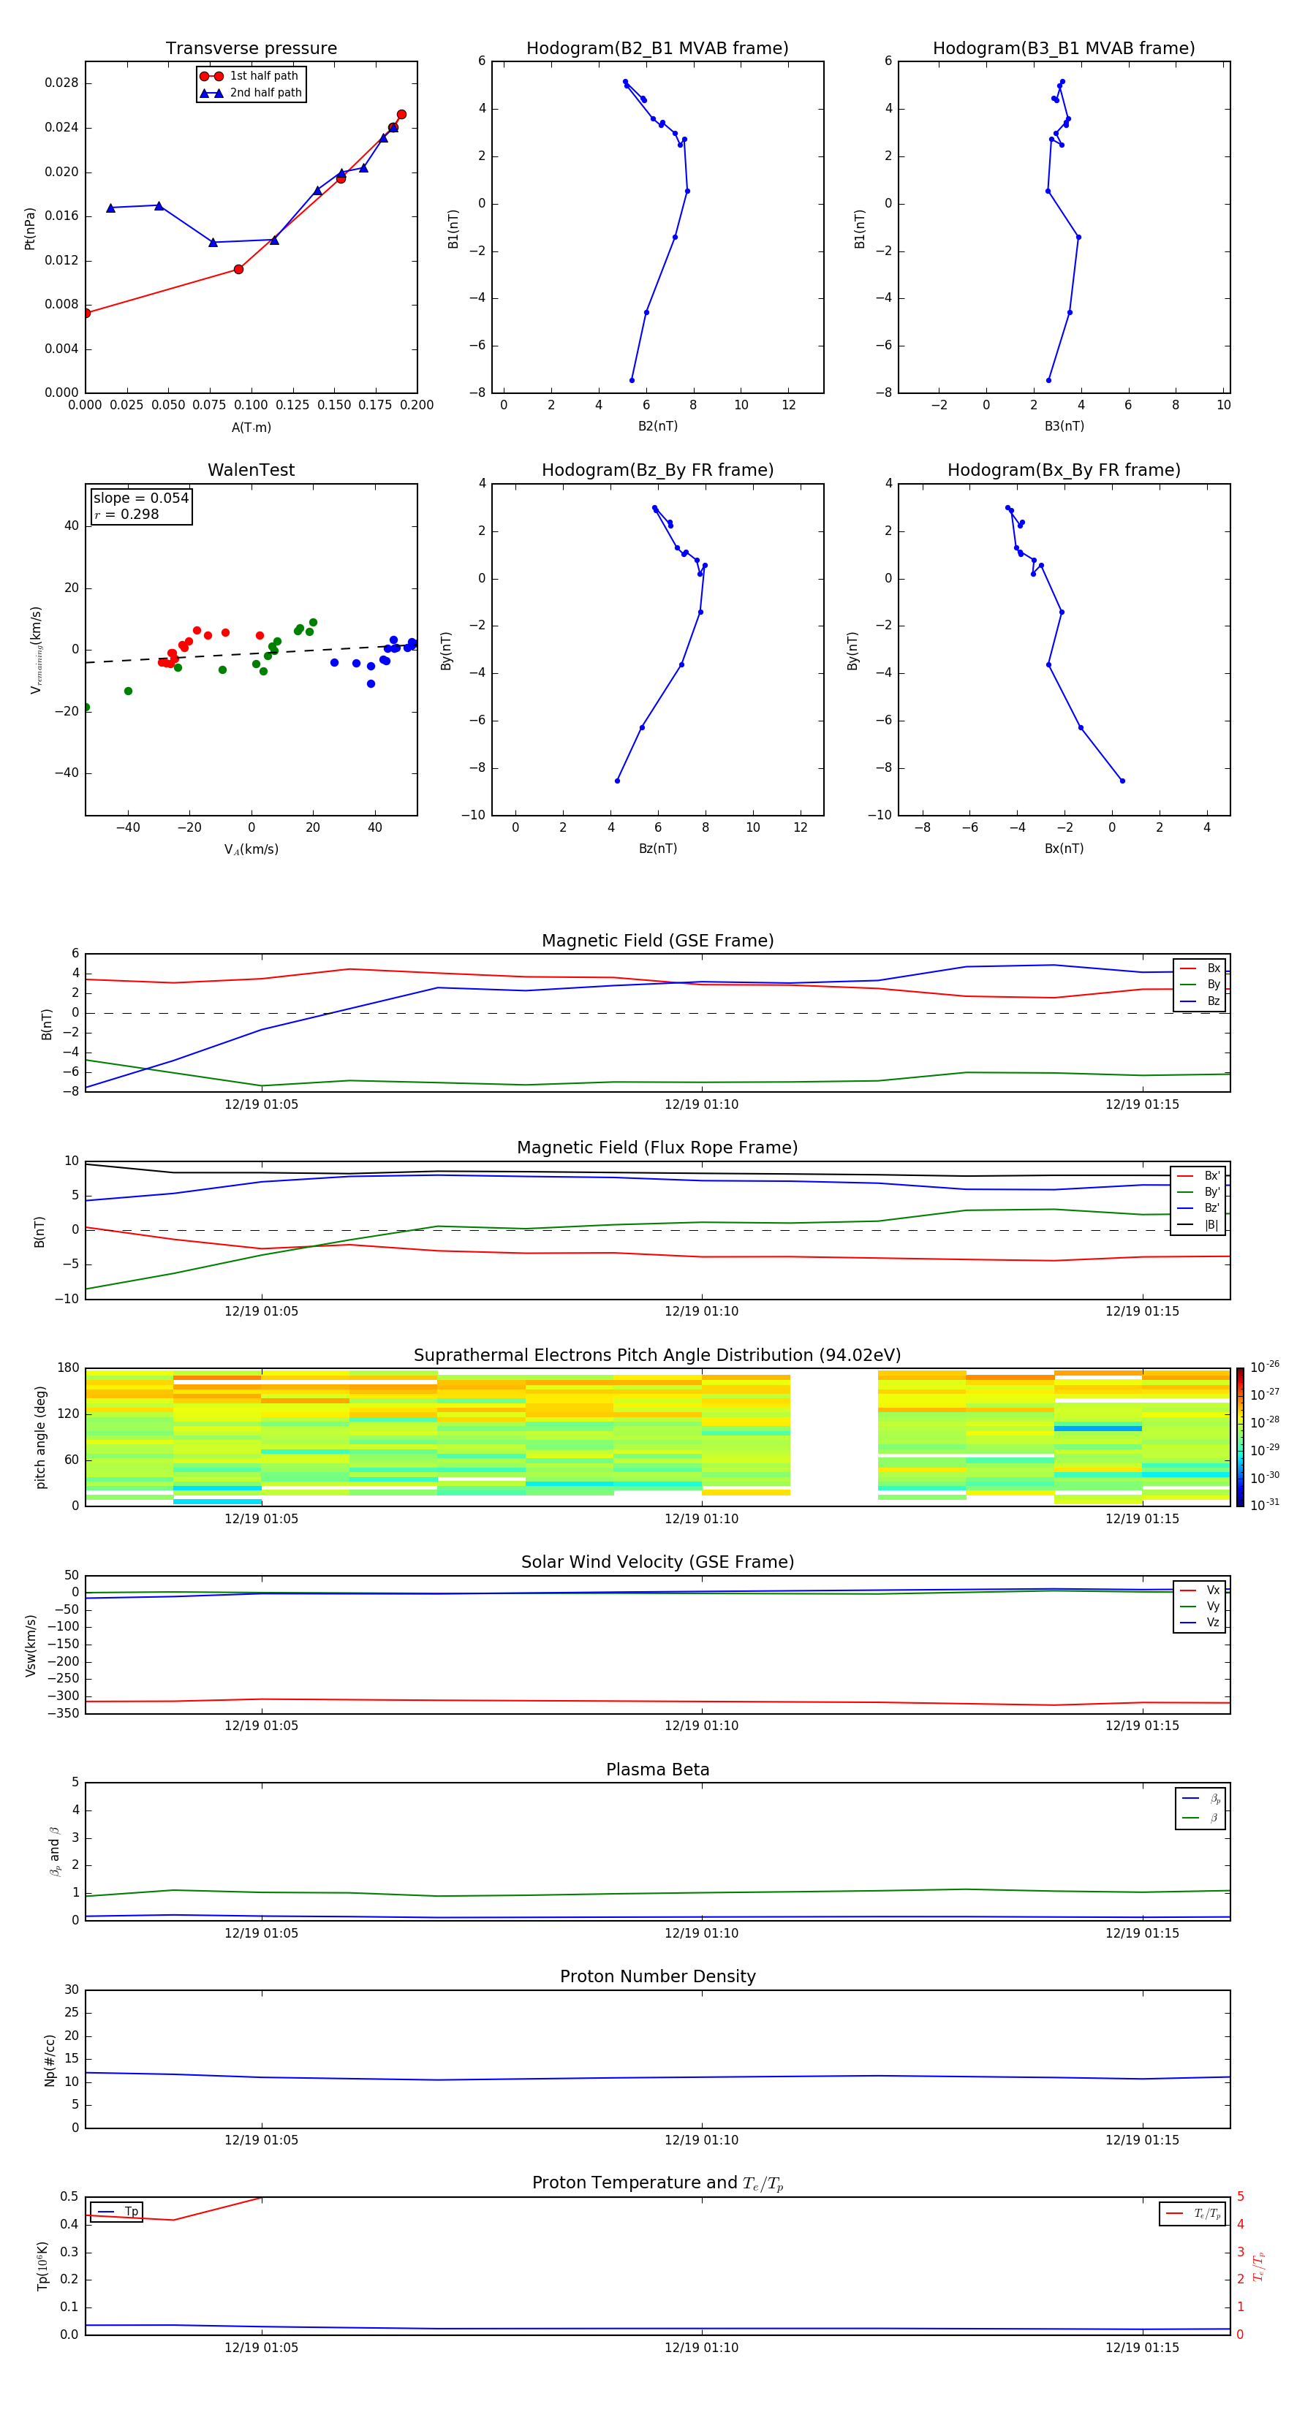Click the '|B|' legend entry in Flux Rope plot
This screenshot has height=2412, width=1316.
tap(1198, 1225)
